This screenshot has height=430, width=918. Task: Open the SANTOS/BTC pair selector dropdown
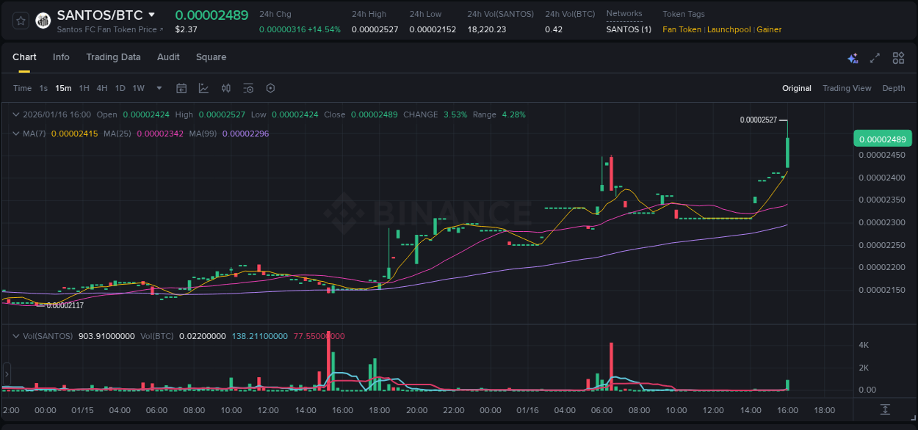pyautogui.click(x=151, y=15)
